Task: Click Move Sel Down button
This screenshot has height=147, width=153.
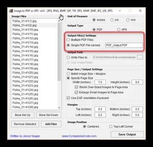Action: click(x=49, y=115)
